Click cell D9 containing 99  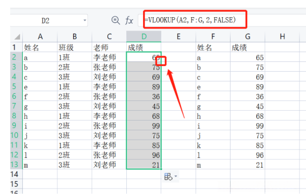144,125
